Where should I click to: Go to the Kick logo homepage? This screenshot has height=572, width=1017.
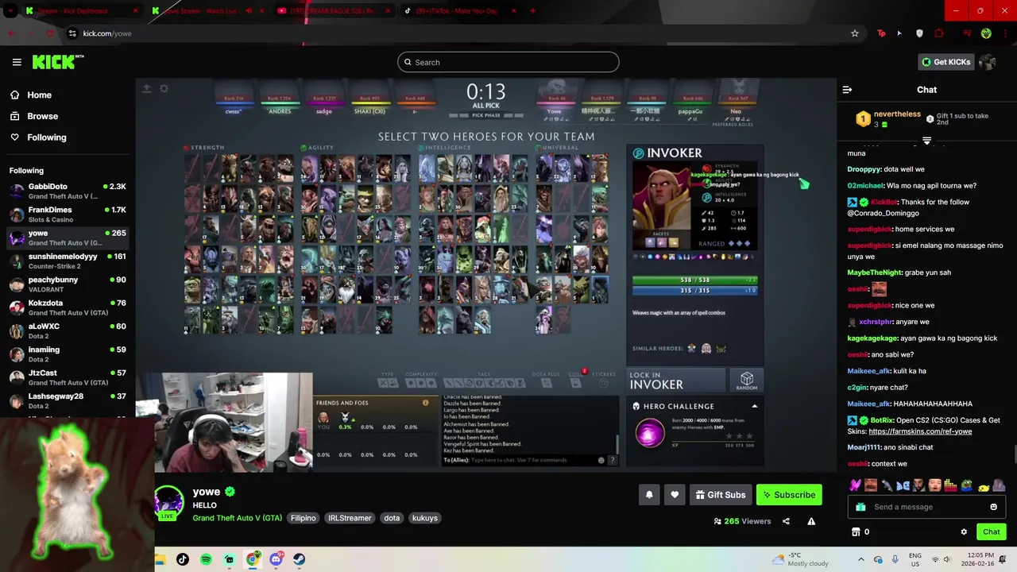click(58, 62)
